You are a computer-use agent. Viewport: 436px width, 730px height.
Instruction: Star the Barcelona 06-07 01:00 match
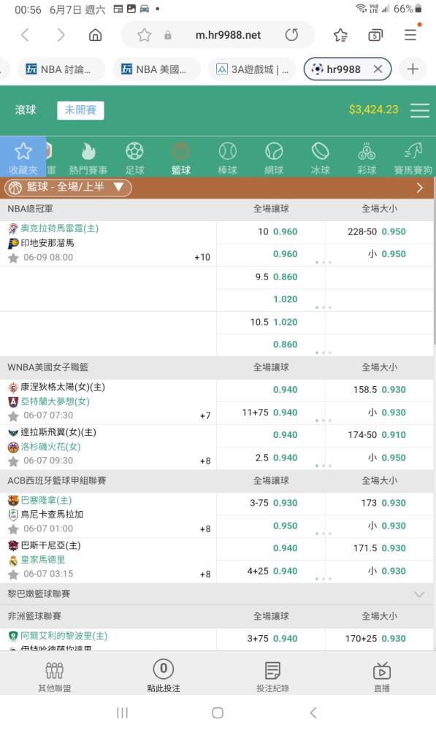(13, 529)
